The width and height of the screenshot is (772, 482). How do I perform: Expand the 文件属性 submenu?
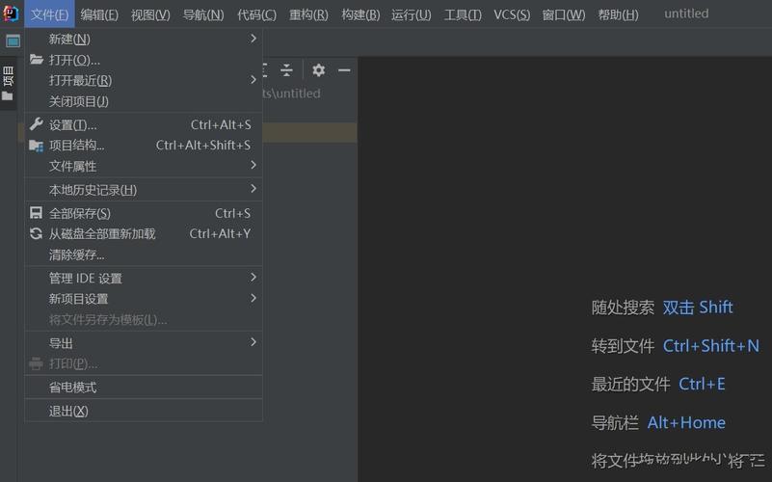pos(144,166)
